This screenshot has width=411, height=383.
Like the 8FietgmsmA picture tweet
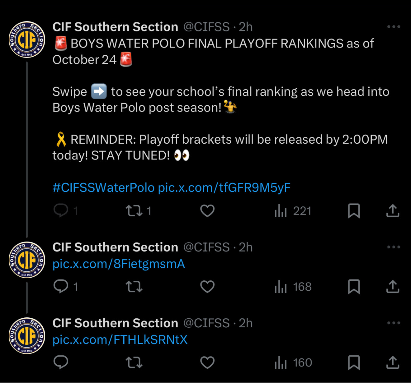pyautogui.click(x=207, y=286)
